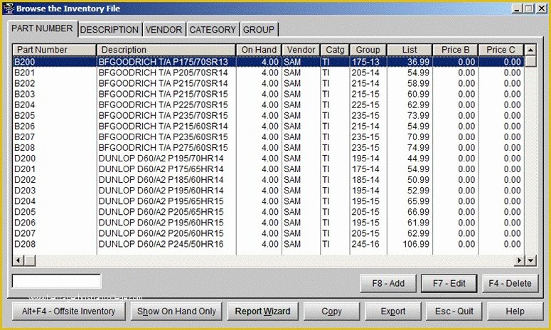551x330 pixels.
Task: Click list price 70.99
Action: (418, 137)
